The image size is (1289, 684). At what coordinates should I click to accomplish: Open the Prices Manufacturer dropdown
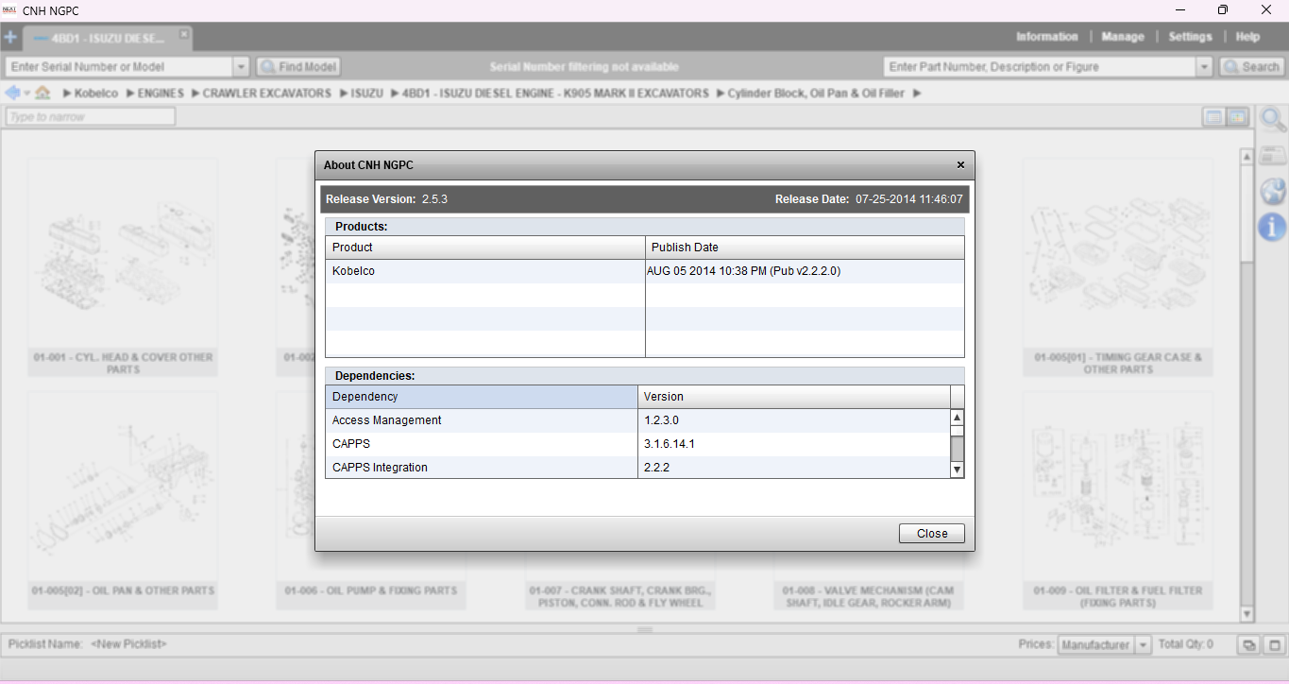click(1143, 645)
